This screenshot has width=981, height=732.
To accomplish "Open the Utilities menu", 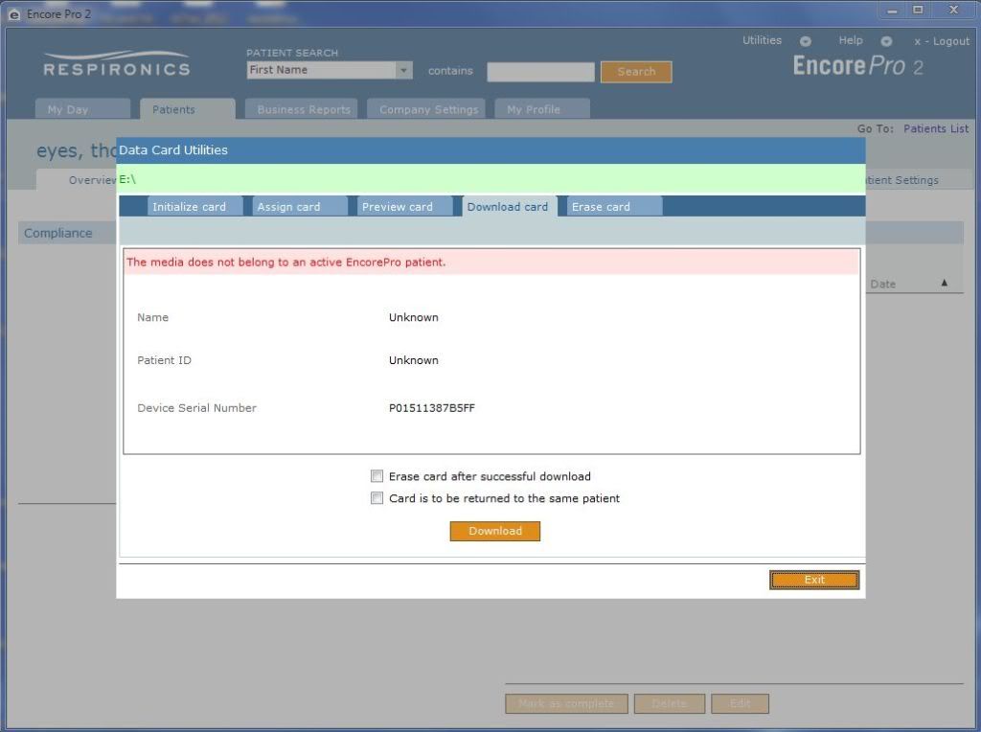I will coord(762,40).
